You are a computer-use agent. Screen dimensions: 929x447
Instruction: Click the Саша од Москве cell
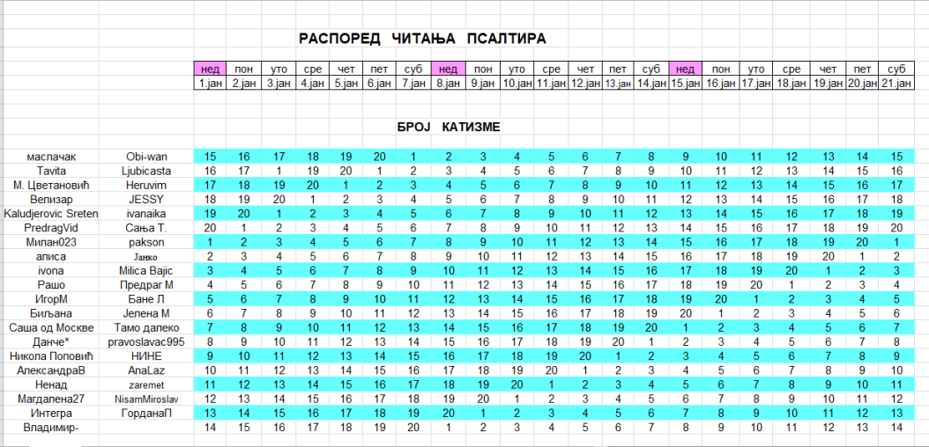tap(51, 327)
